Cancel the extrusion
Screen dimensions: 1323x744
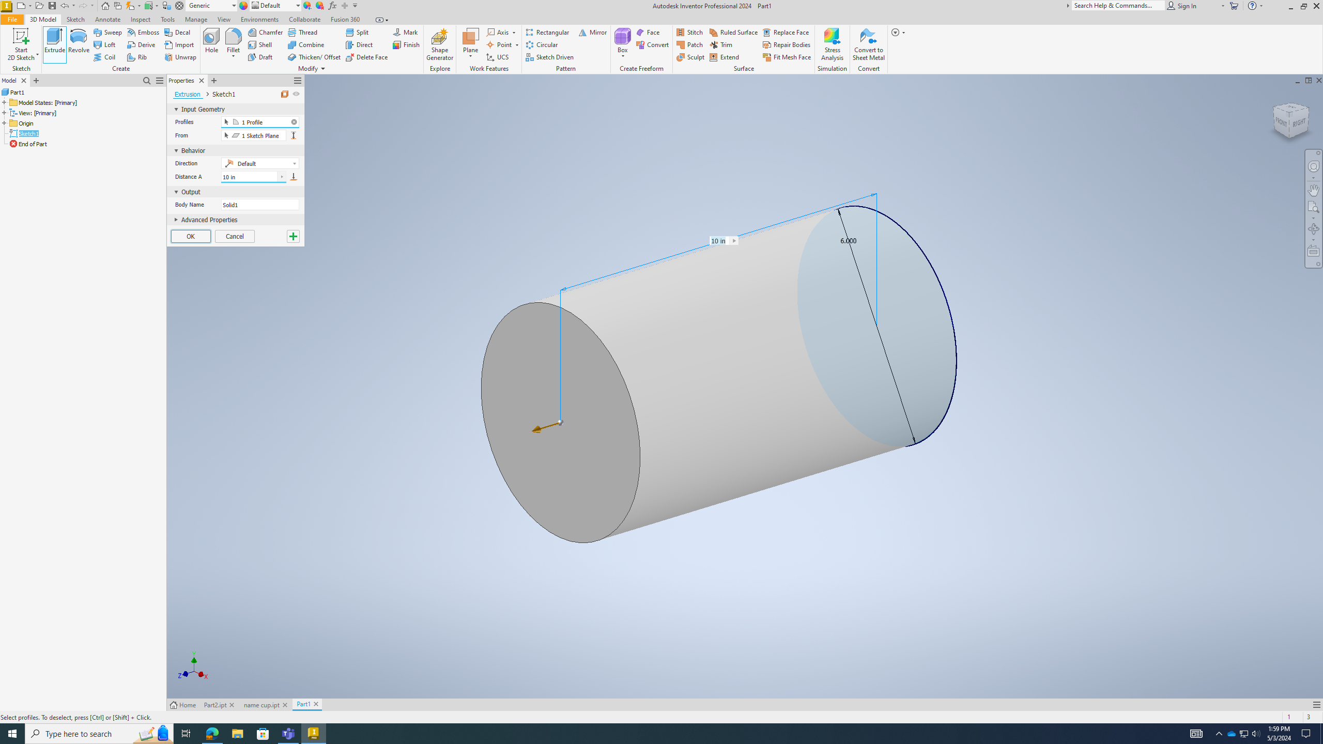click(235, 236)
